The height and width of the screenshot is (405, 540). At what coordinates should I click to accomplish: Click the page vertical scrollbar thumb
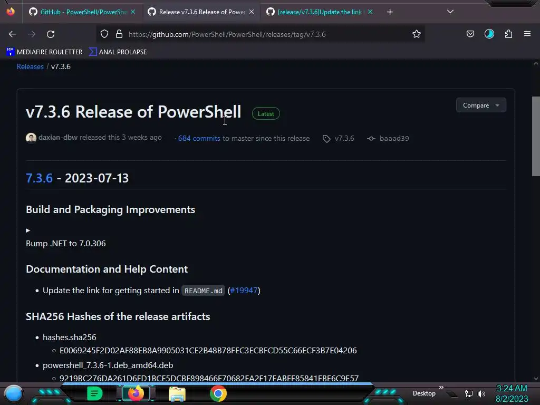click(x=536, y=137)
